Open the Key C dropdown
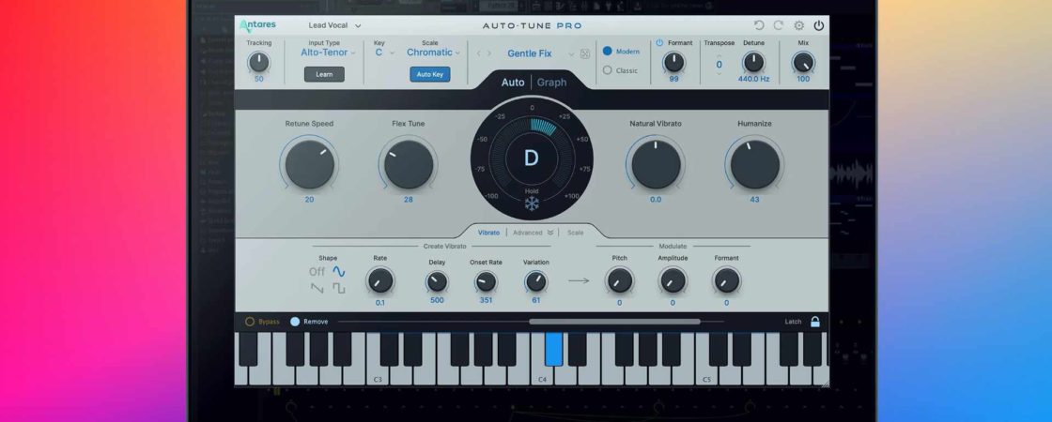Screen dimensions: 1052x422 [x=385, y=53]
